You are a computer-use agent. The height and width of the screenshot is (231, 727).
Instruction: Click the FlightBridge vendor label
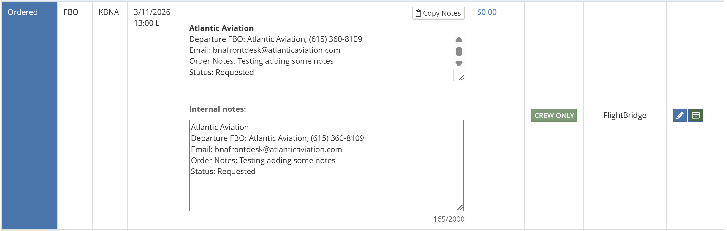(625, 115)
